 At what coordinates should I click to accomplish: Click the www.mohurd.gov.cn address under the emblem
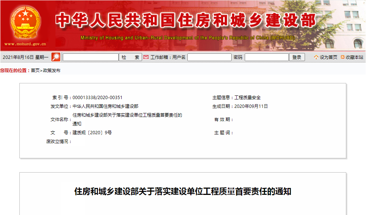tap(25, 44)
